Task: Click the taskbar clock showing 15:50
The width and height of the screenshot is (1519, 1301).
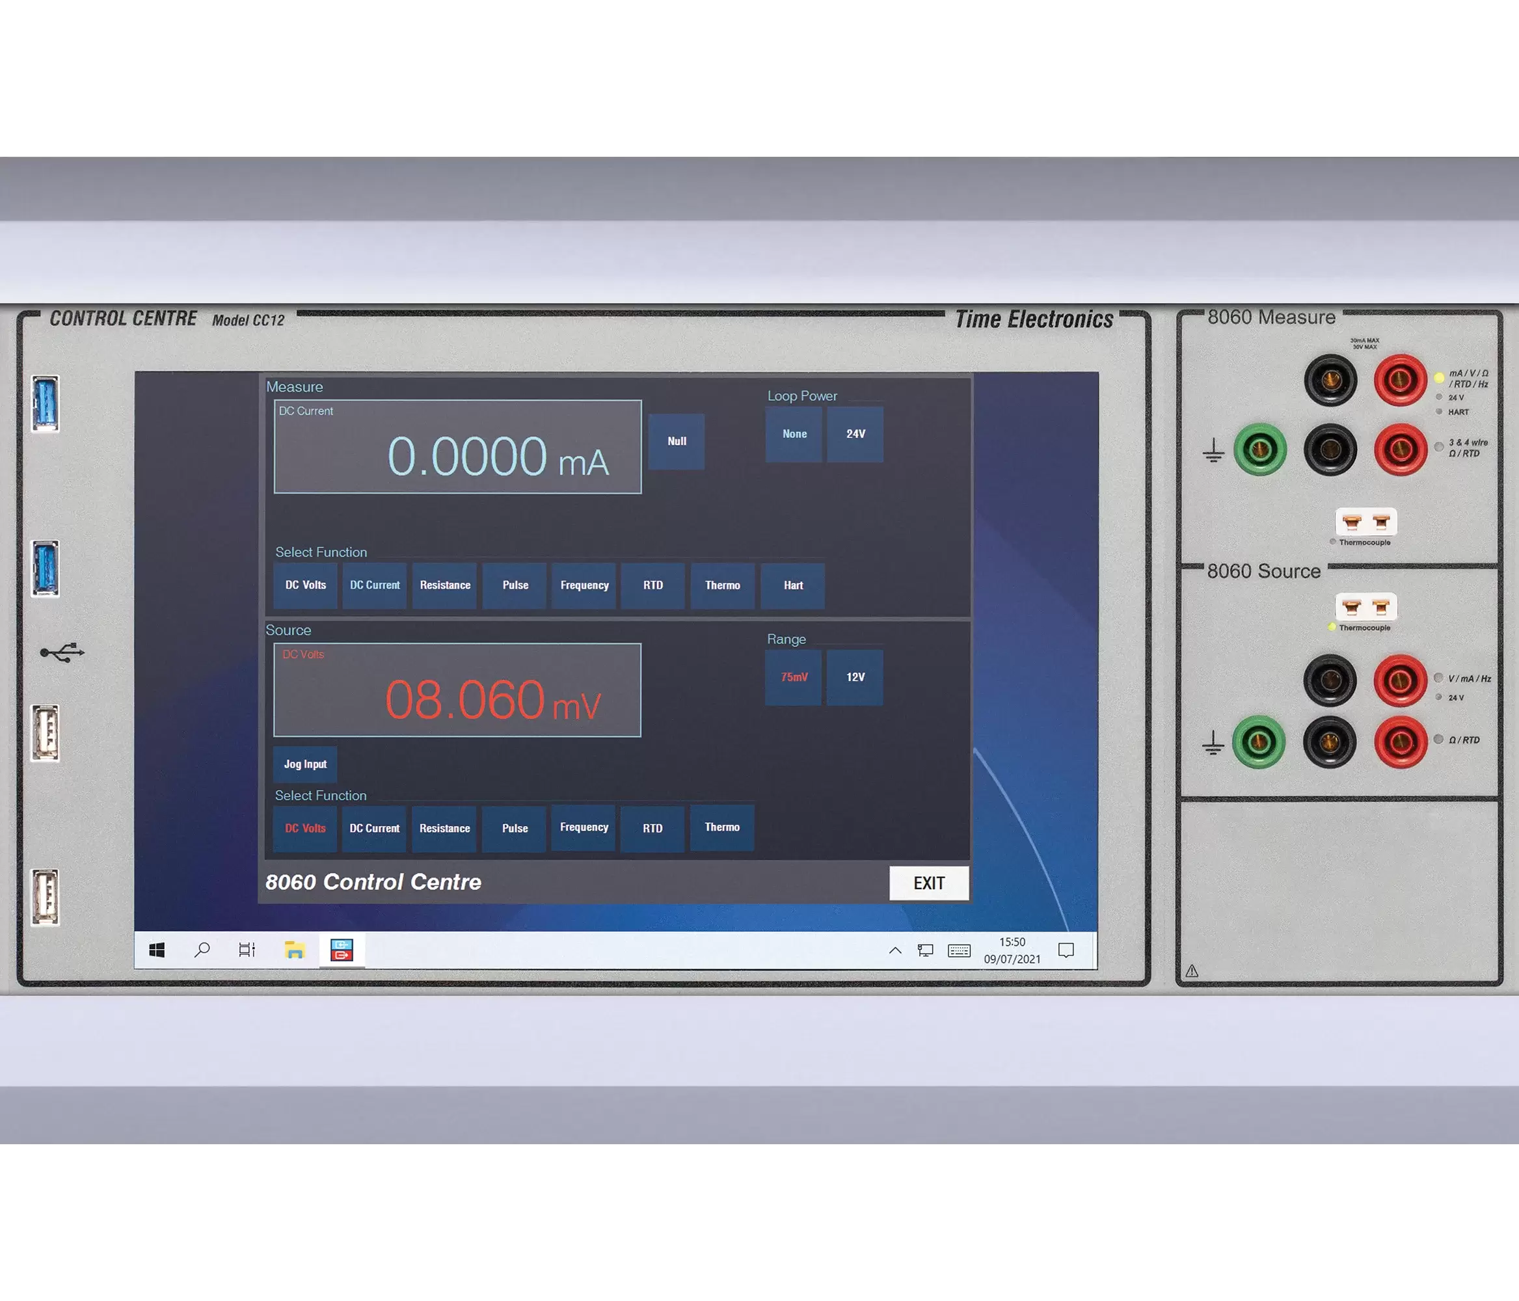Action: pyautogui.click(x=1012, y=942)
